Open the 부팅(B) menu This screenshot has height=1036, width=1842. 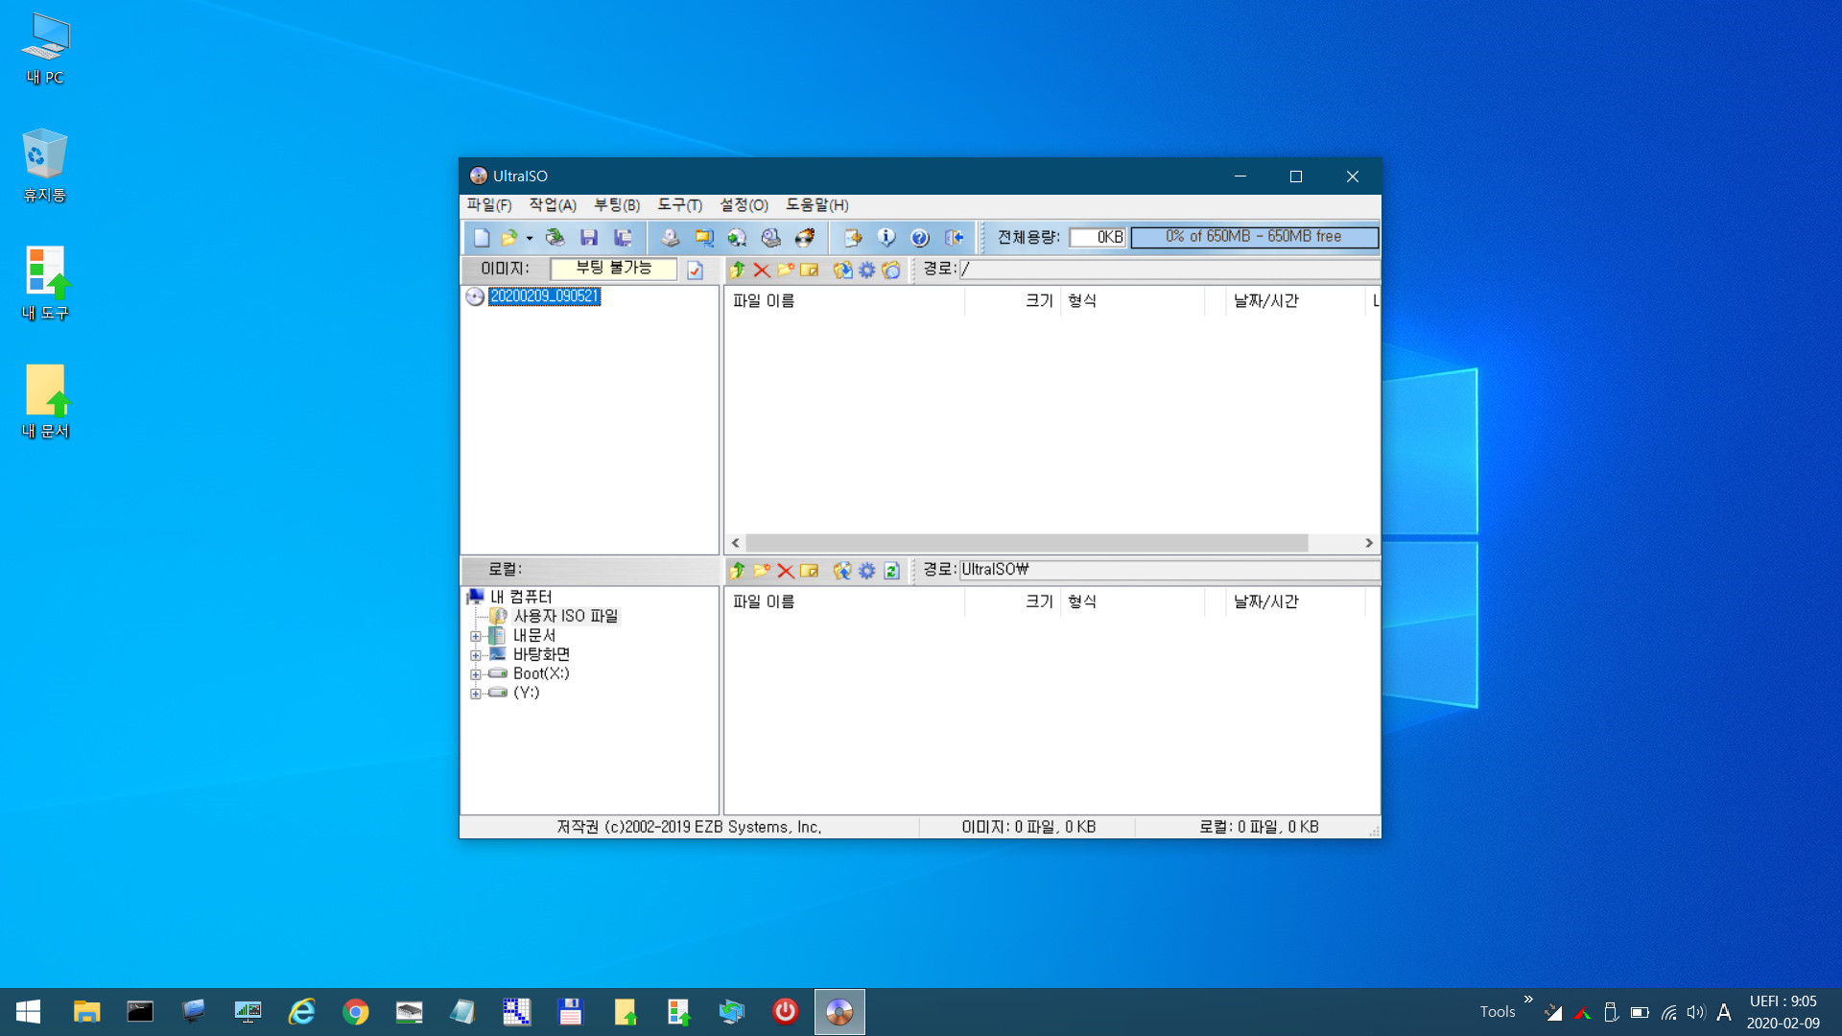pos(617,205)
